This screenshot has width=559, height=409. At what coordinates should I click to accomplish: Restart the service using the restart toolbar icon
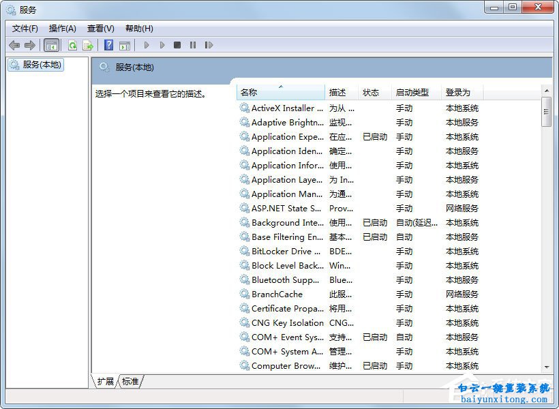pos(209,45)
